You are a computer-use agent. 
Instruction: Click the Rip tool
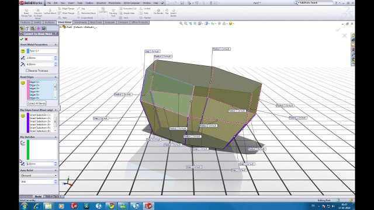pos(167,12)
